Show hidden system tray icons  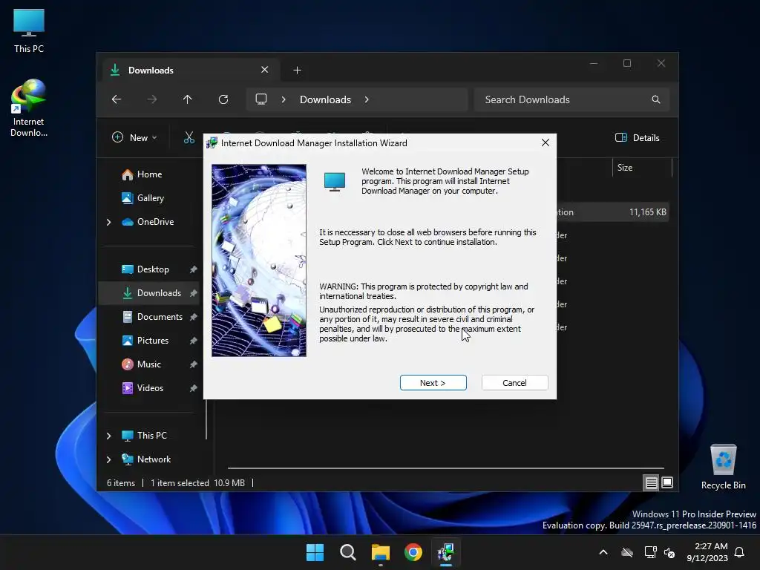(x=603, y=552)
